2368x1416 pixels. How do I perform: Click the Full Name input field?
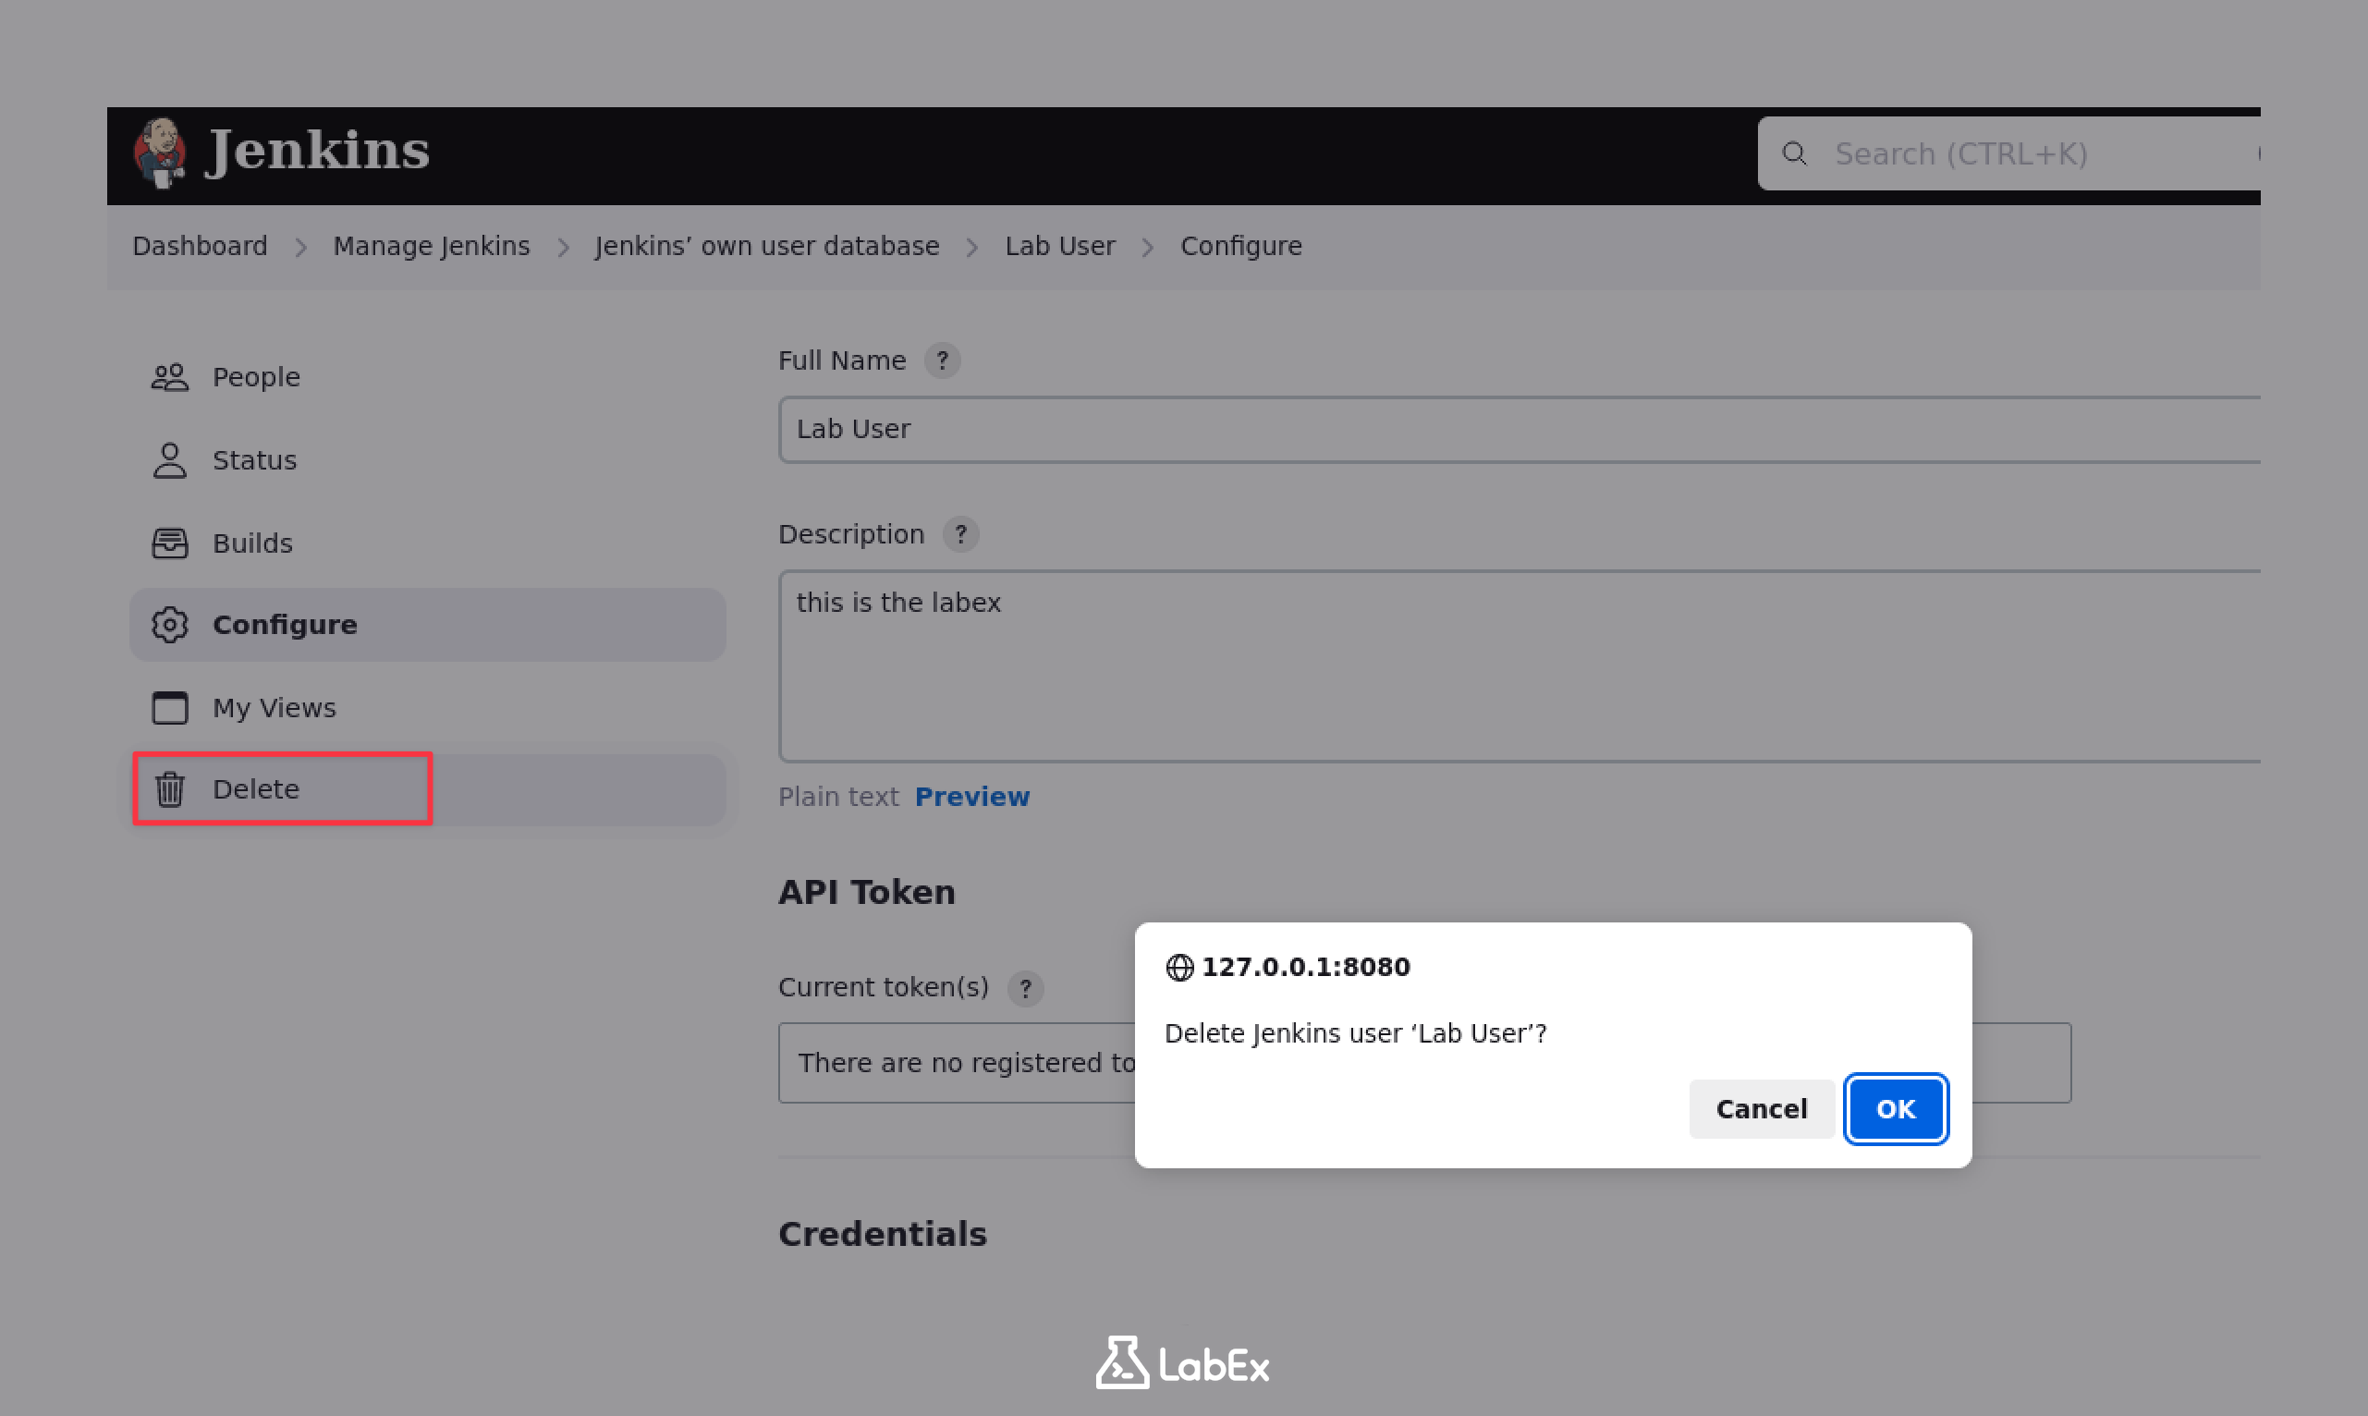pos(1336,430)
